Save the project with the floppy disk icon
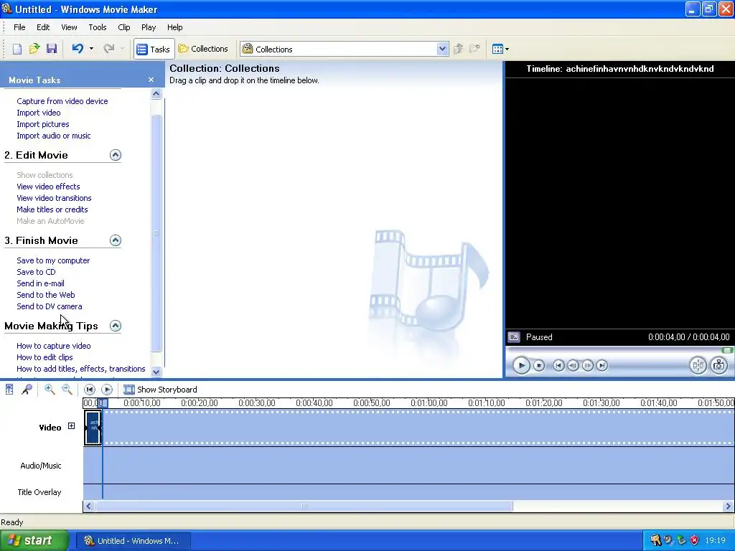 pos(52,49)
